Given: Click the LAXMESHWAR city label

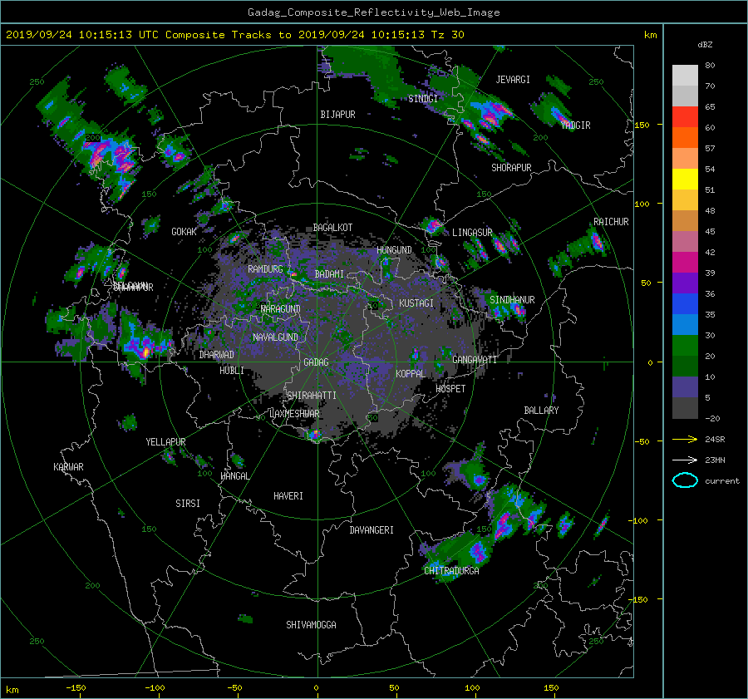Looking at the screenshot, I should (294, 414).
